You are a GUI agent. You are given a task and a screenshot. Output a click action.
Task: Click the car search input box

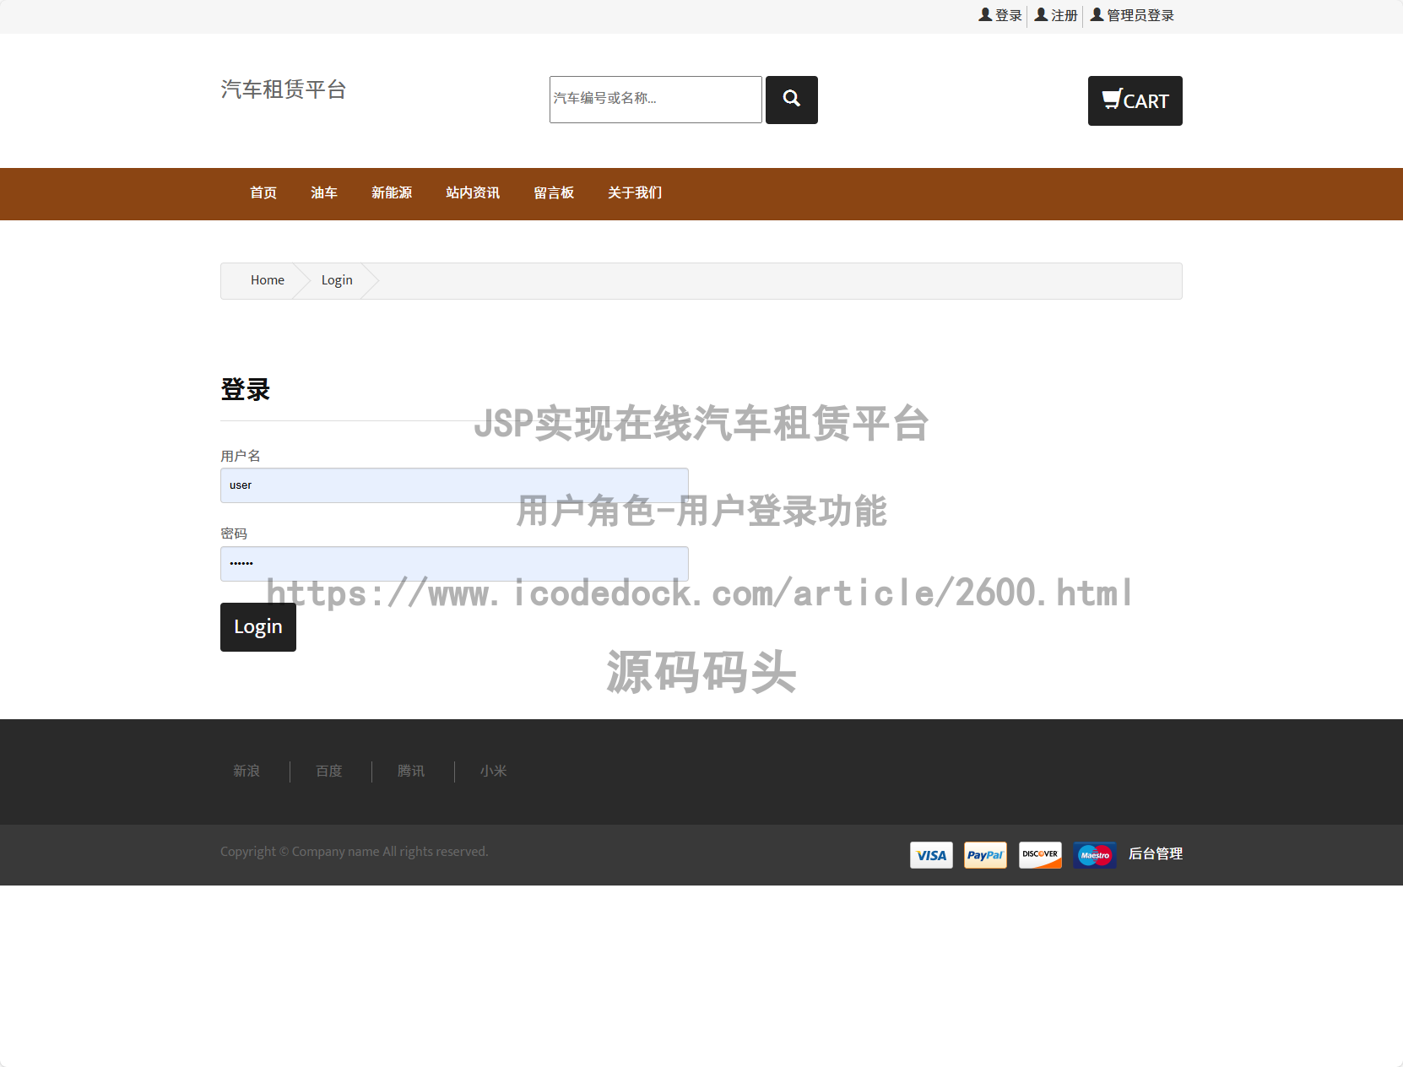pos(654,100)
